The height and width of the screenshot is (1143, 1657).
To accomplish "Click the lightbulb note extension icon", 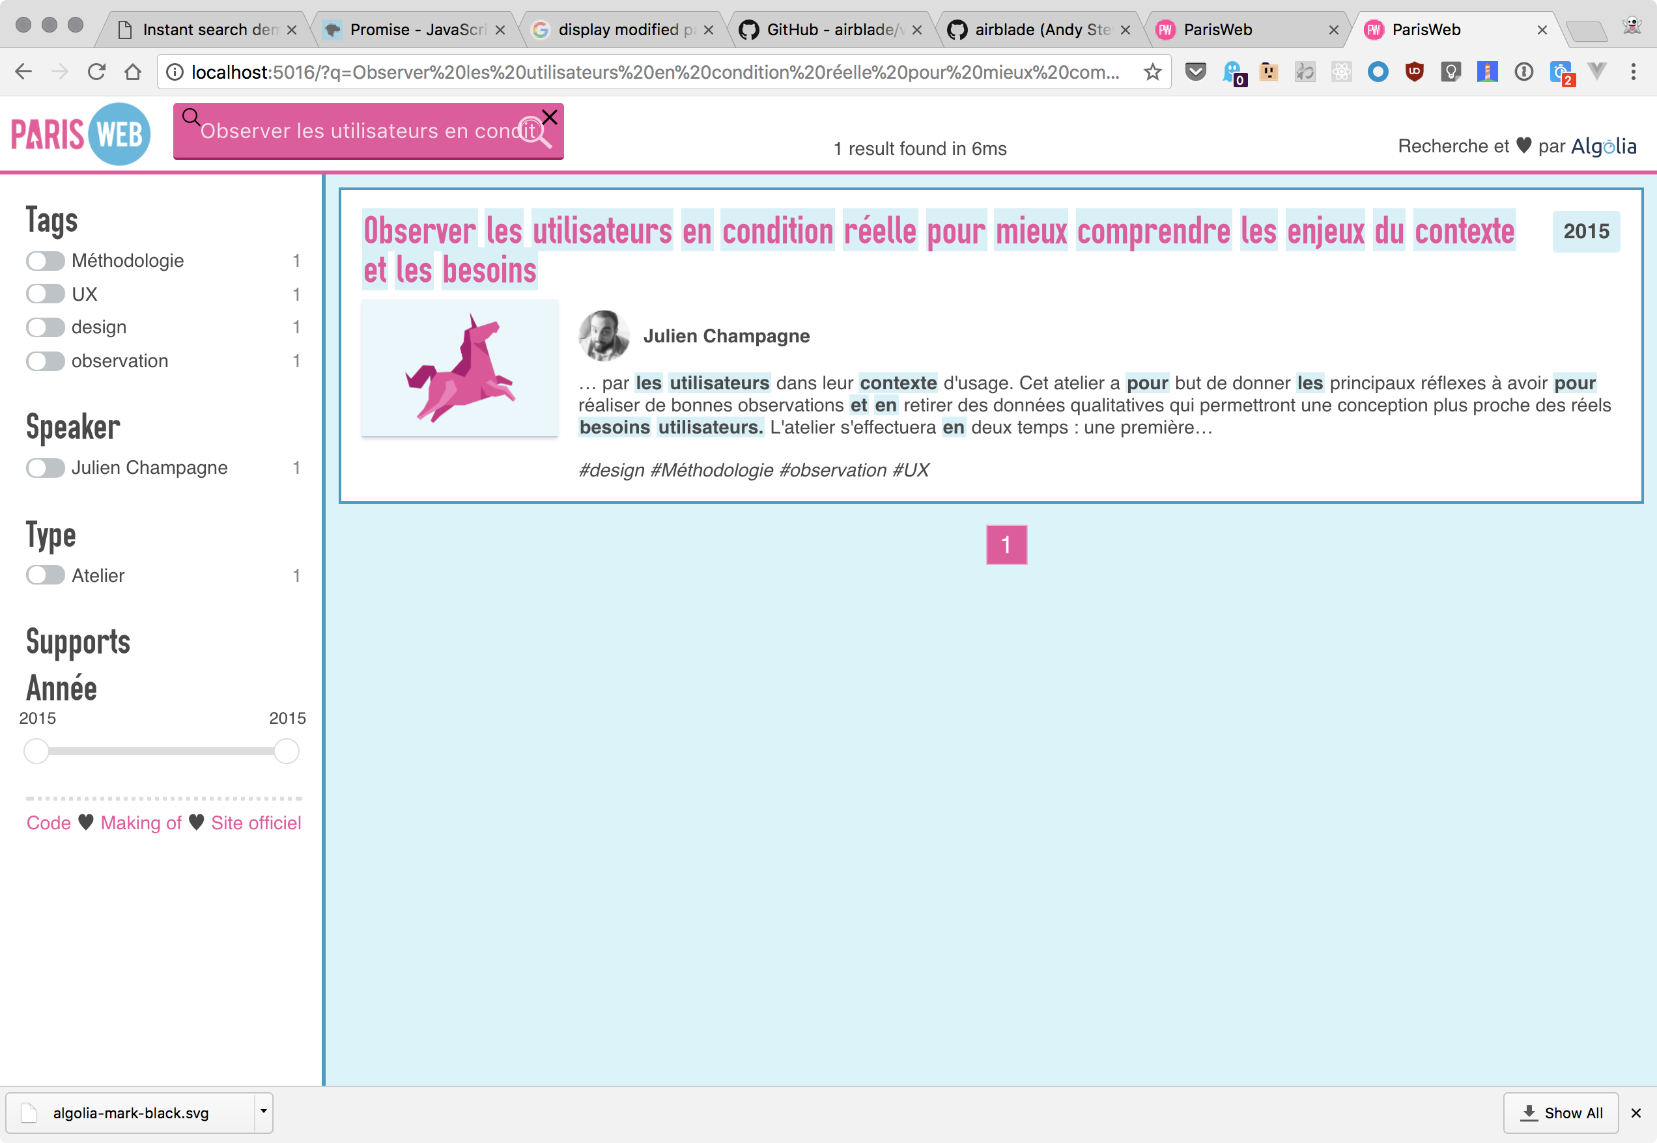I will (x=1451, y=72).
